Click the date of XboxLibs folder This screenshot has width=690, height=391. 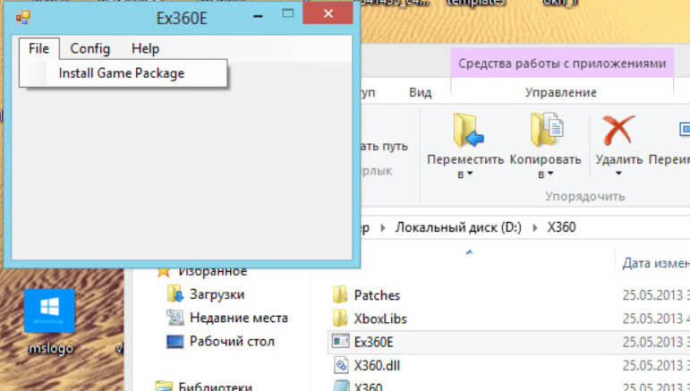[656, 319]
